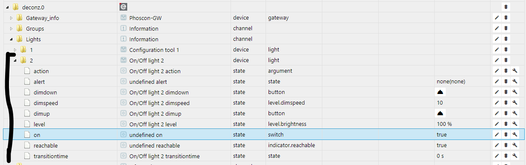
Task: Open wrench settings for reachable state
Action: (515, 145)
